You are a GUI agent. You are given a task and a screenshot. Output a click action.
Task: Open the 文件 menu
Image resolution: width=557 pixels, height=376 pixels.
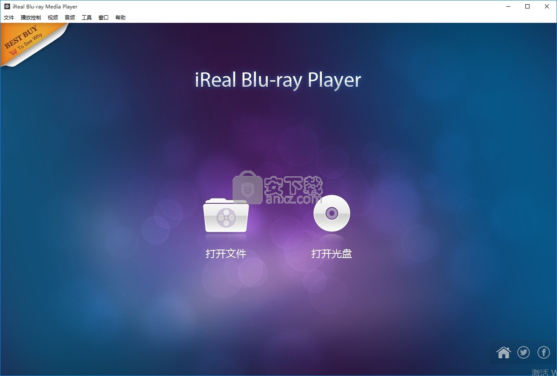[9, 17]
